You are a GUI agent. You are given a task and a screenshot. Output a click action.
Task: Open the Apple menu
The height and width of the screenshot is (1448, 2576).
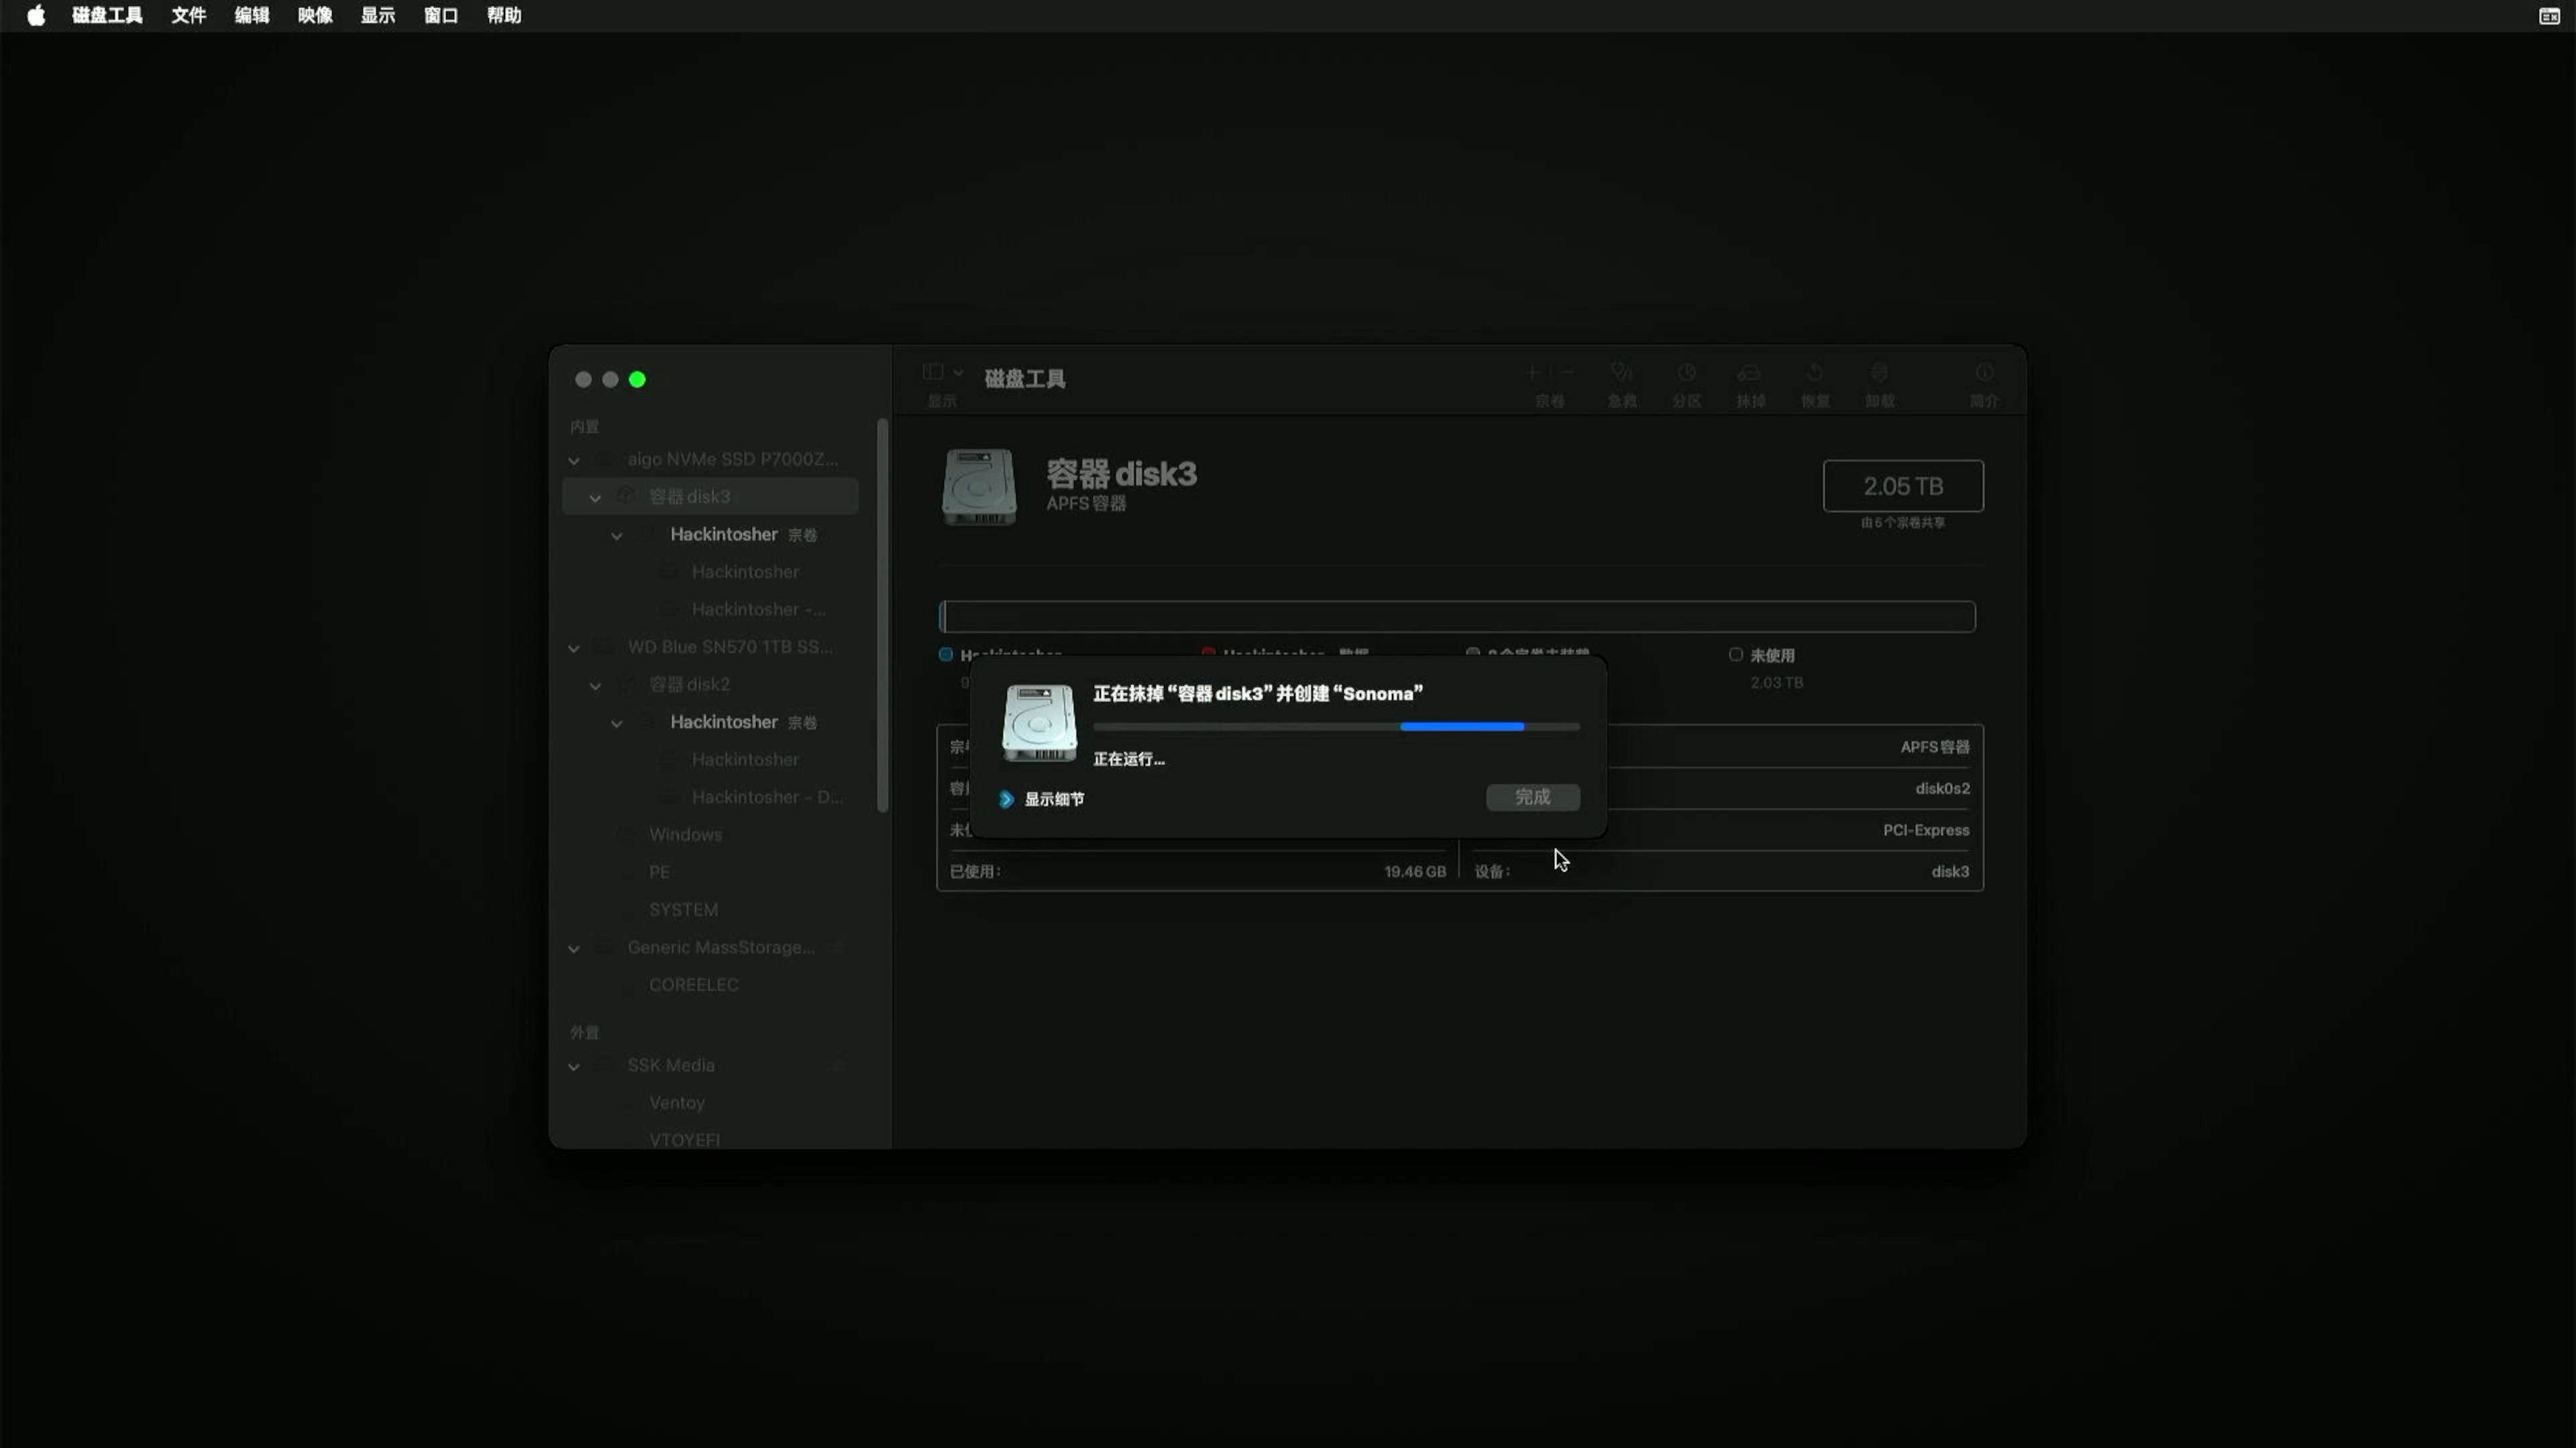point(36,15)
